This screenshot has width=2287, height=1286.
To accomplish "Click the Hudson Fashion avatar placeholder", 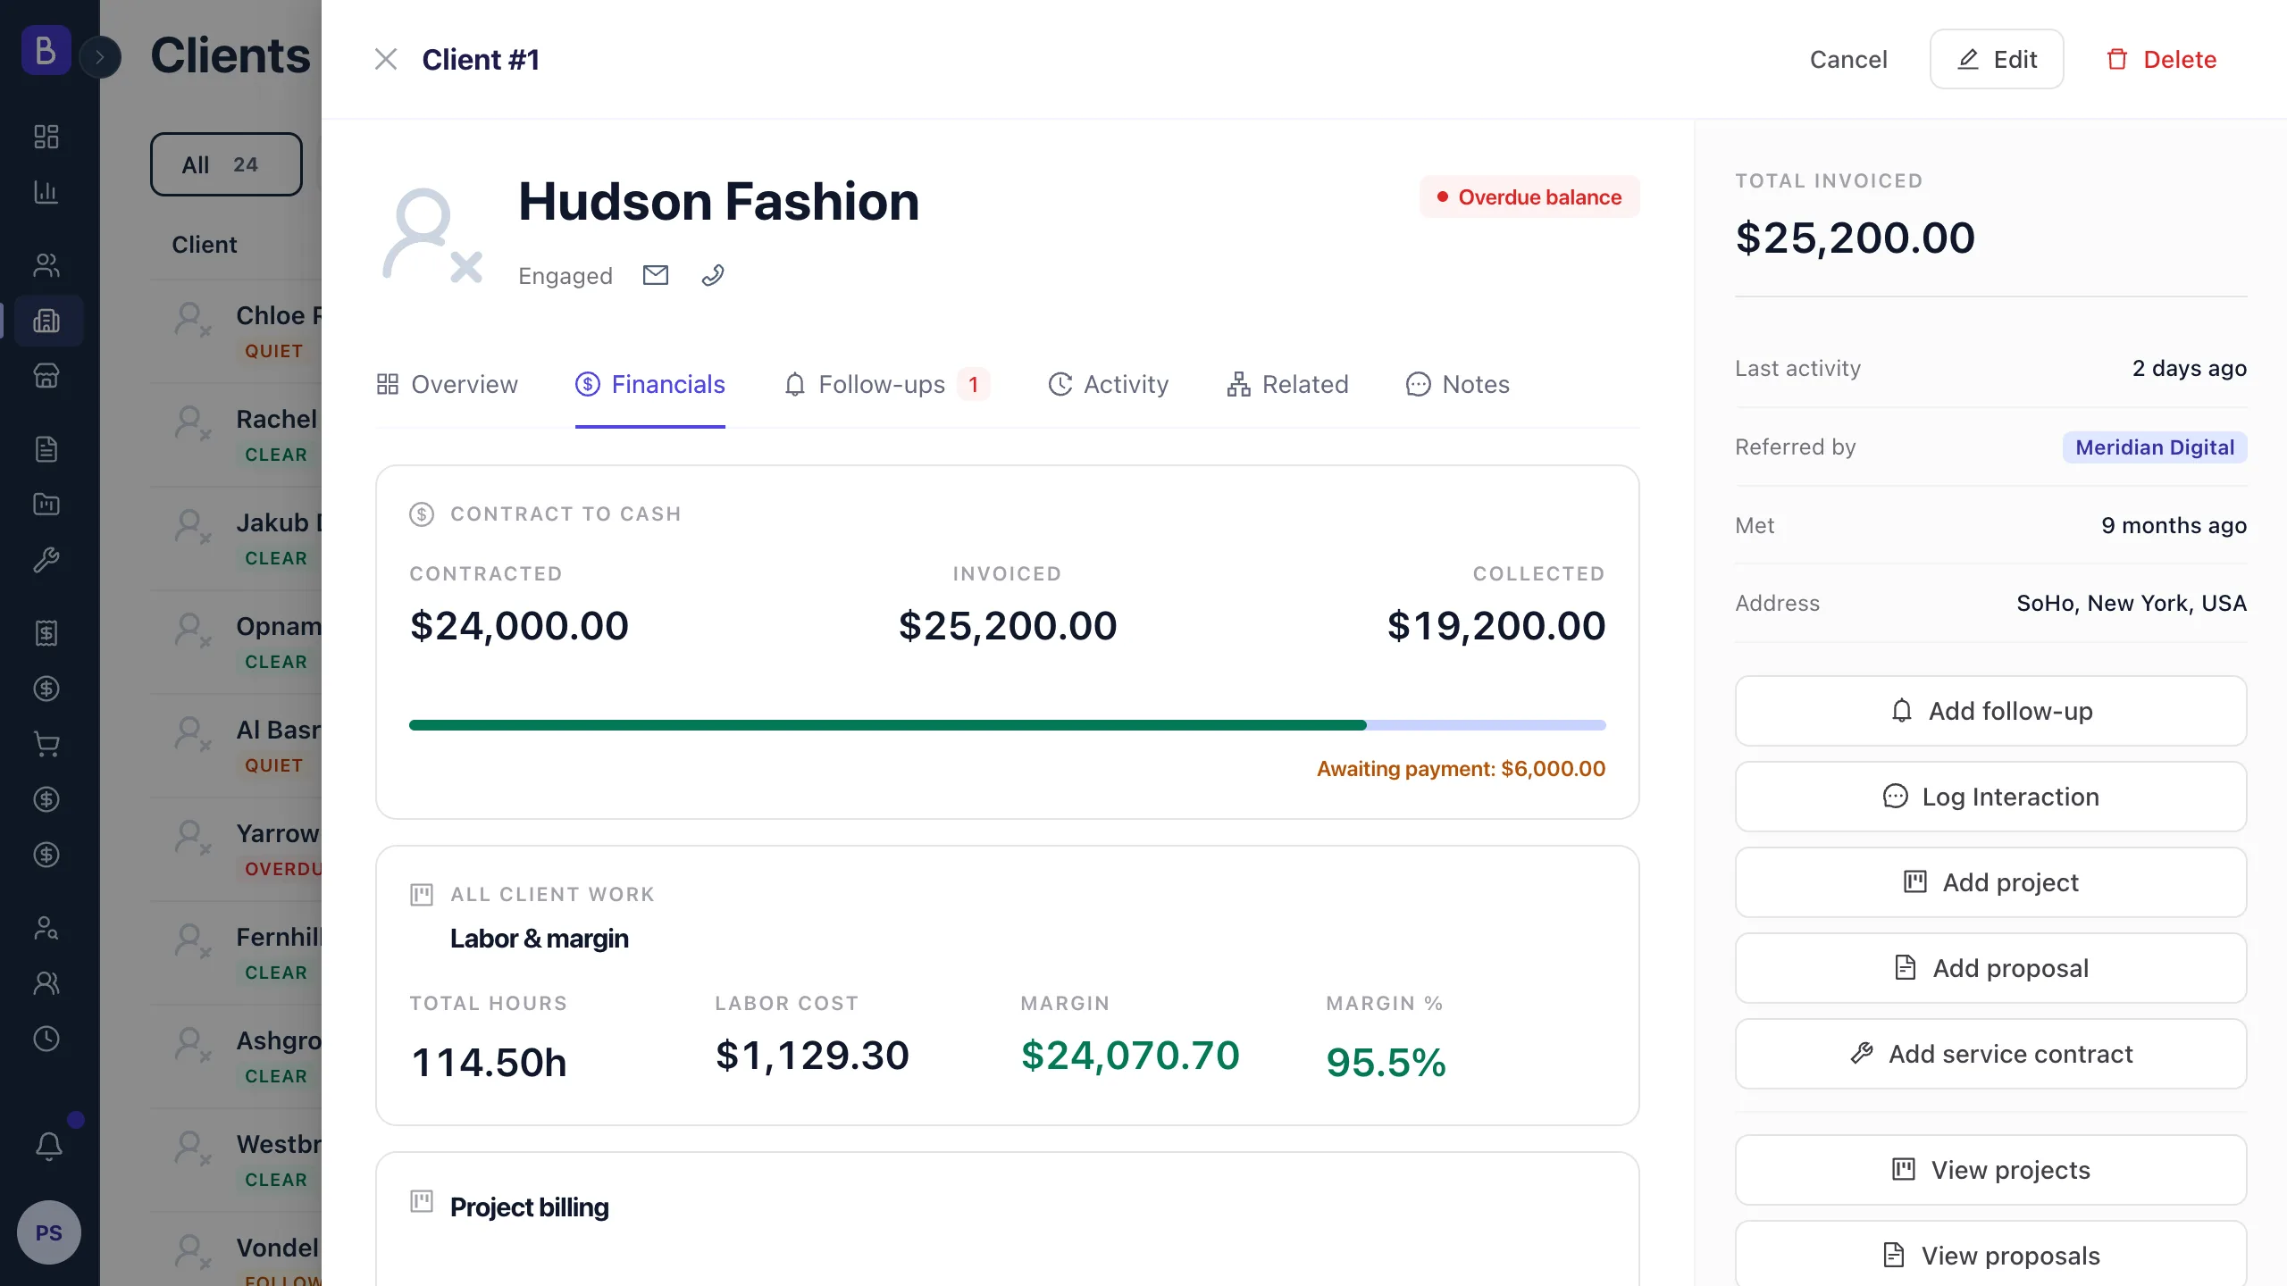I will point(432,236).
